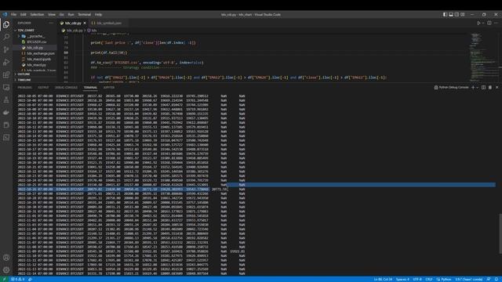
Task: Open the Edit menu
Action: (23, 14)
